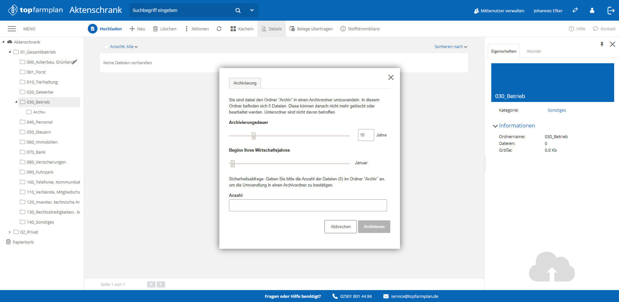Select the 020_Gewerbe folder

tap(40, 92)
